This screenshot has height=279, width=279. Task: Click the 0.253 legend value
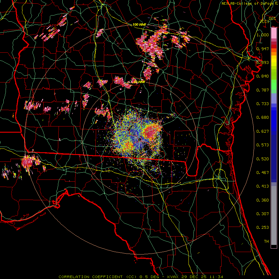tap(263, 228)
